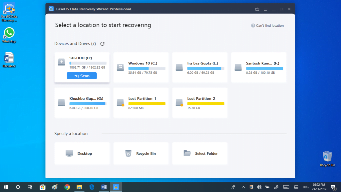Open the Windows Start menu

pos(6,187)
